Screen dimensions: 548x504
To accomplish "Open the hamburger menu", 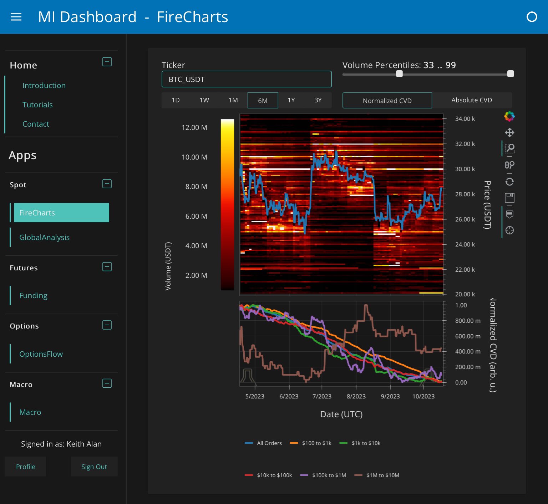I will click(16, 17).
